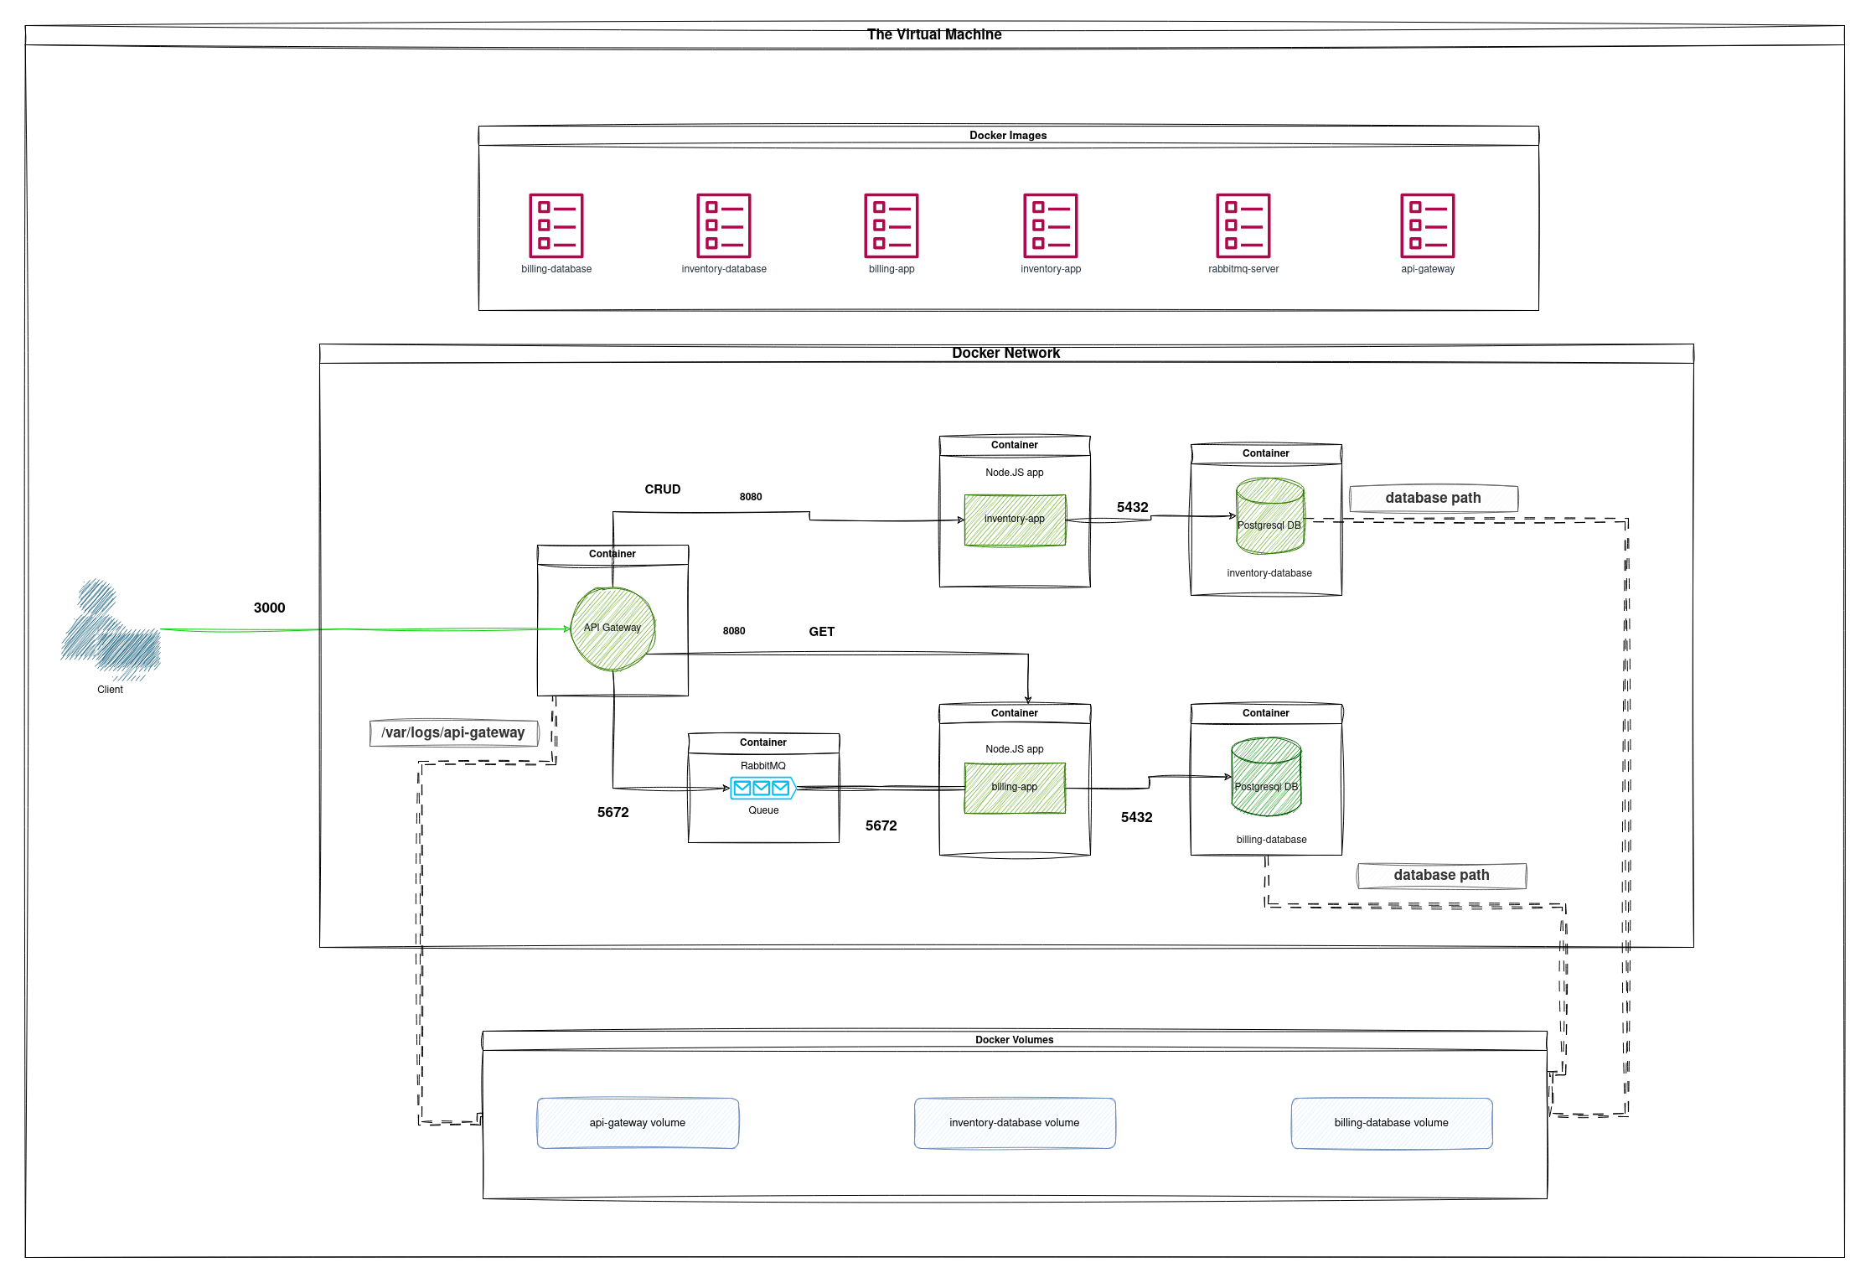Select the api-gateway volume box
1871x1283 pixels.
pyautogui.click(x=638, y=1123)
